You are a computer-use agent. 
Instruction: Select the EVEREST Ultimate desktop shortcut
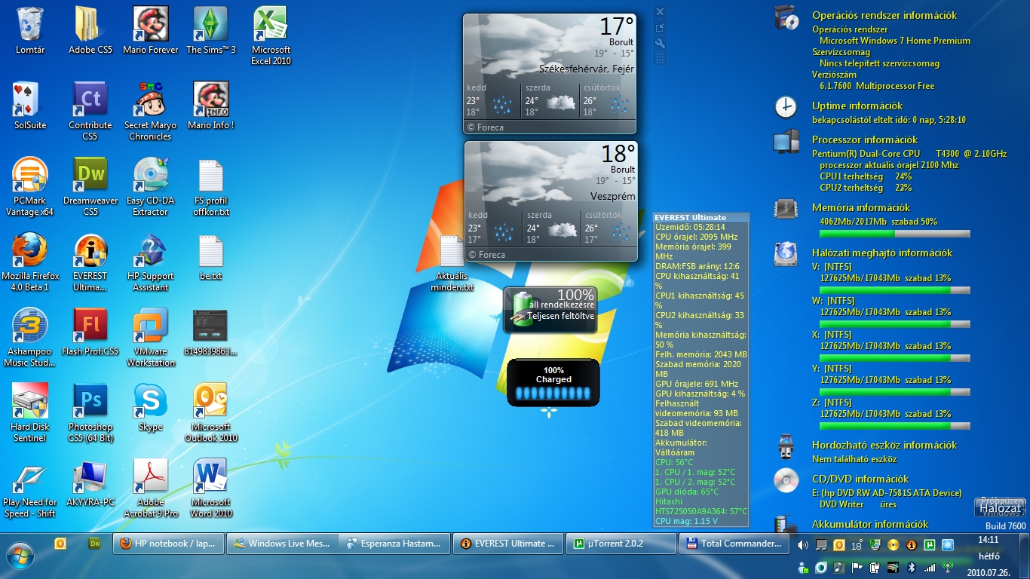coord(90,262)
